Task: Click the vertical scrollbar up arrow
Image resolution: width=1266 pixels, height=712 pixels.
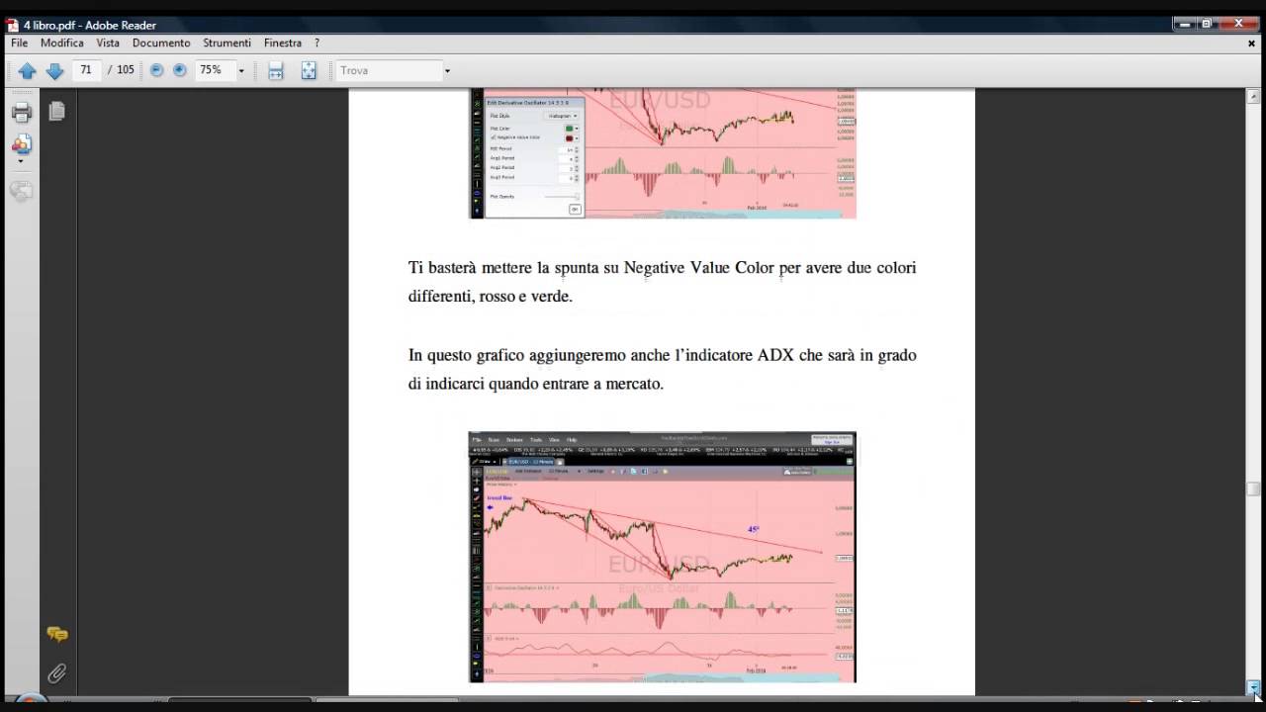Action: (1253, 95)
